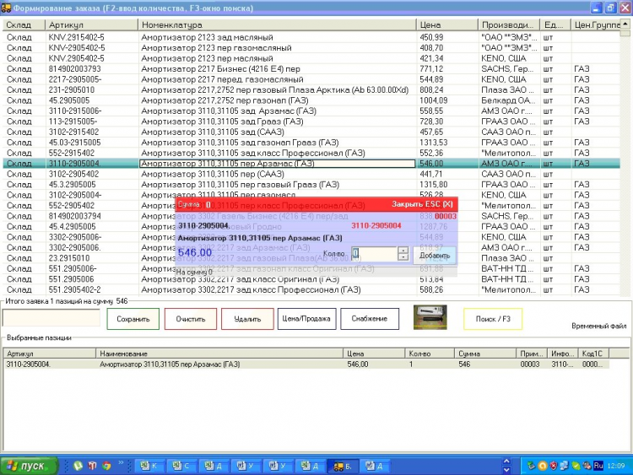The width and height of the screenshot is (633, 475).
Task: Select row Амортизатор 2123 пер газомасляный
Action: 311,47
